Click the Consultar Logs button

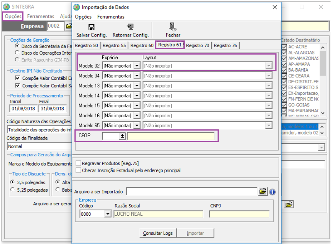(x=158, y=233)
